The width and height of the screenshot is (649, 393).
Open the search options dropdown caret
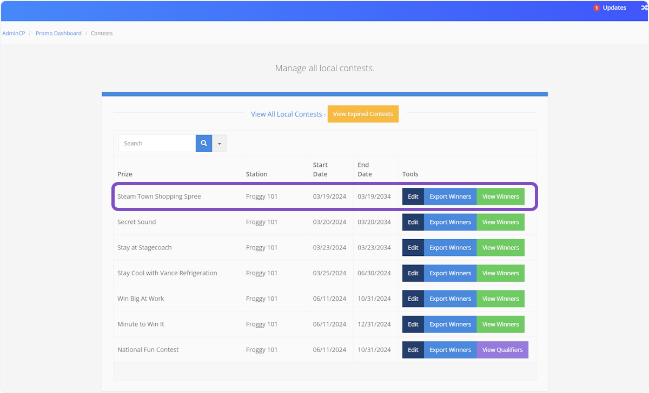220,144
